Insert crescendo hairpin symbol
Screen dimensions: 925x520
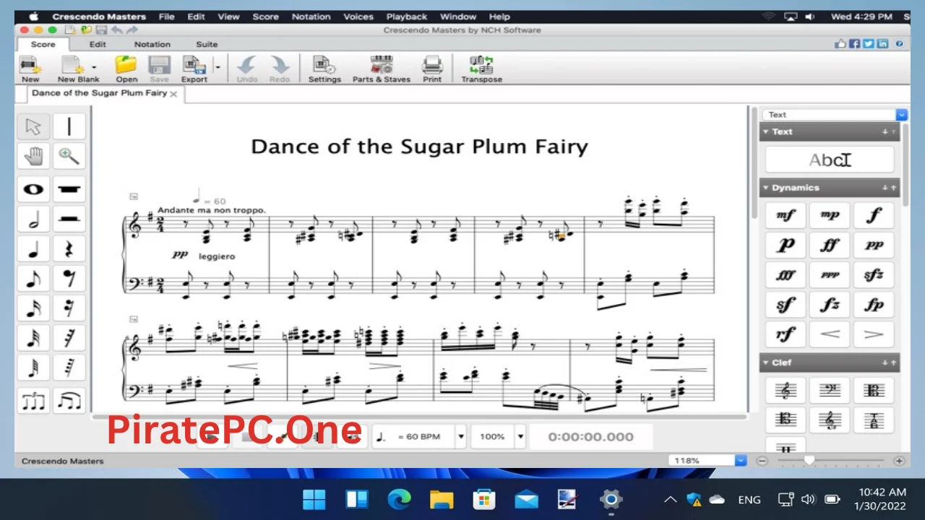coord(830,334)
